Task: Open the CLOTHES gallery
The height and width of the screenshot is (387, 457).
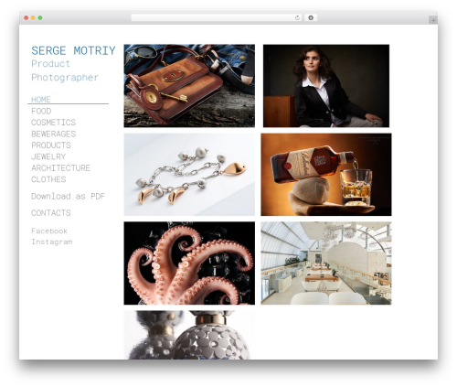Action: (48, 179)
